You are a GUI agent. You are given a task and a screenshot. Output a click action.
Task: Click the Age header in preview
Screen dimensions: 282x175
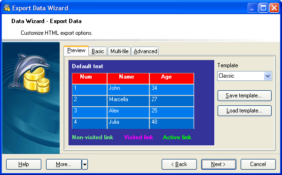click(x=172, y=78)
